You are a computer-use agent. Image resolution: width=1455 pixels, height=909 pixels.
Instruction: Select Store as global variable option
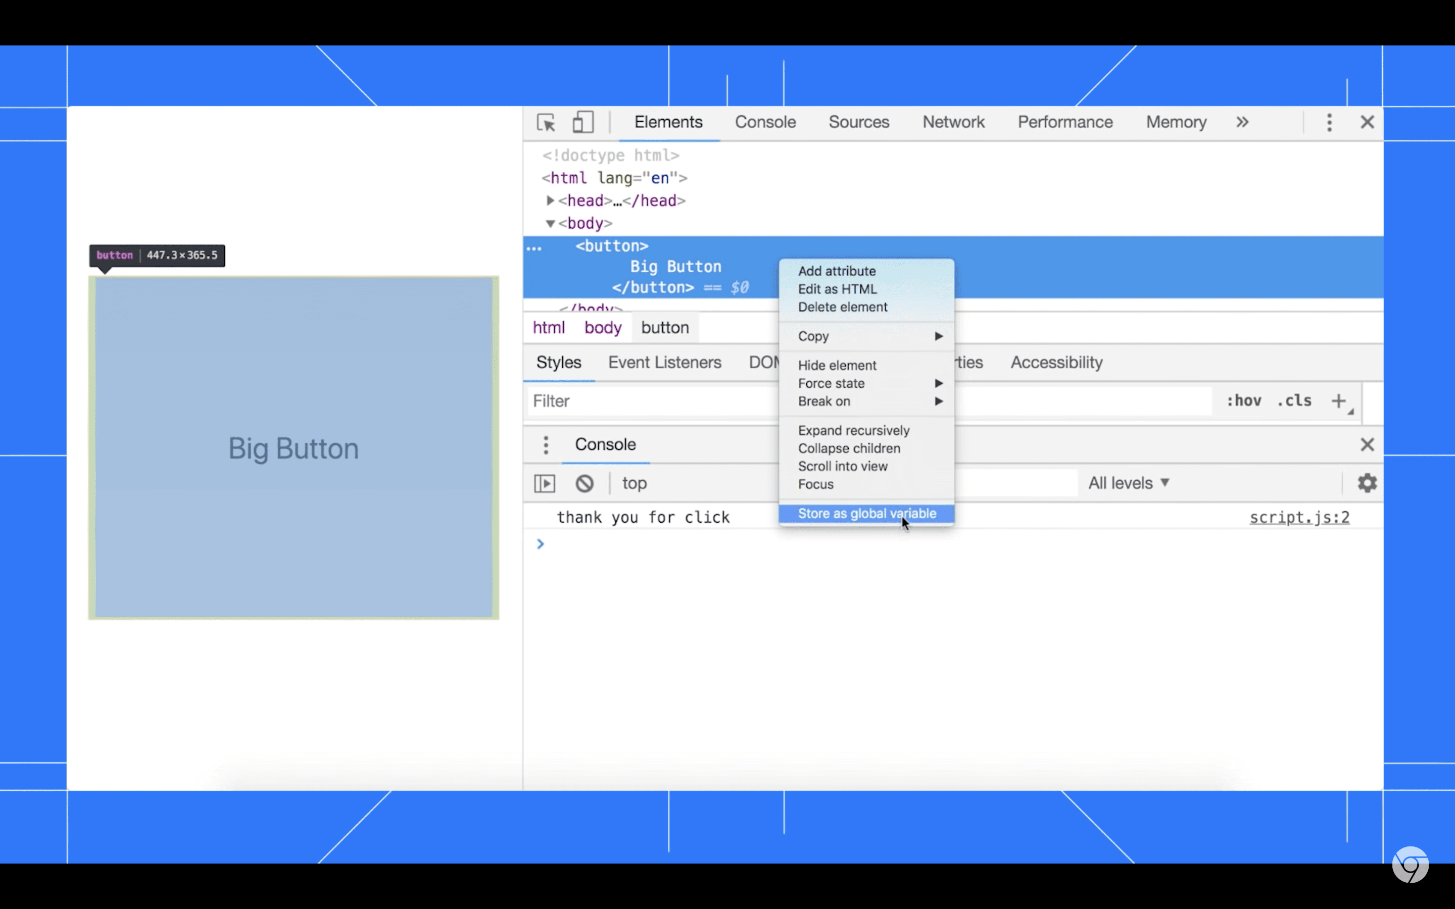click(x=867, y=513)
